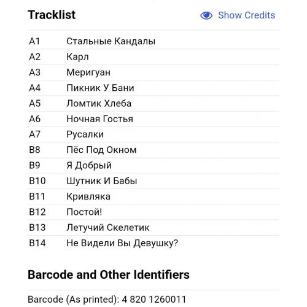The width and height of the screenshot is (307, 307).
Task: Select track A6 Ночная Гостья
Action: tap(153, 119)
